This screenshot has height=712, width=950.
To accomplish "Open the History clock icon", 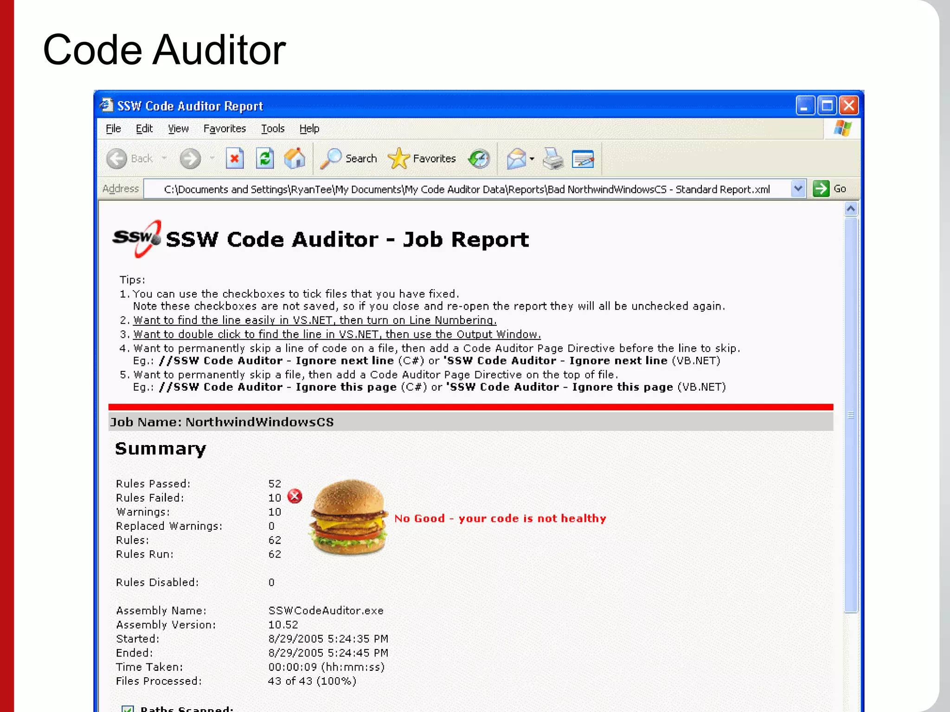I will coord(479,159).
